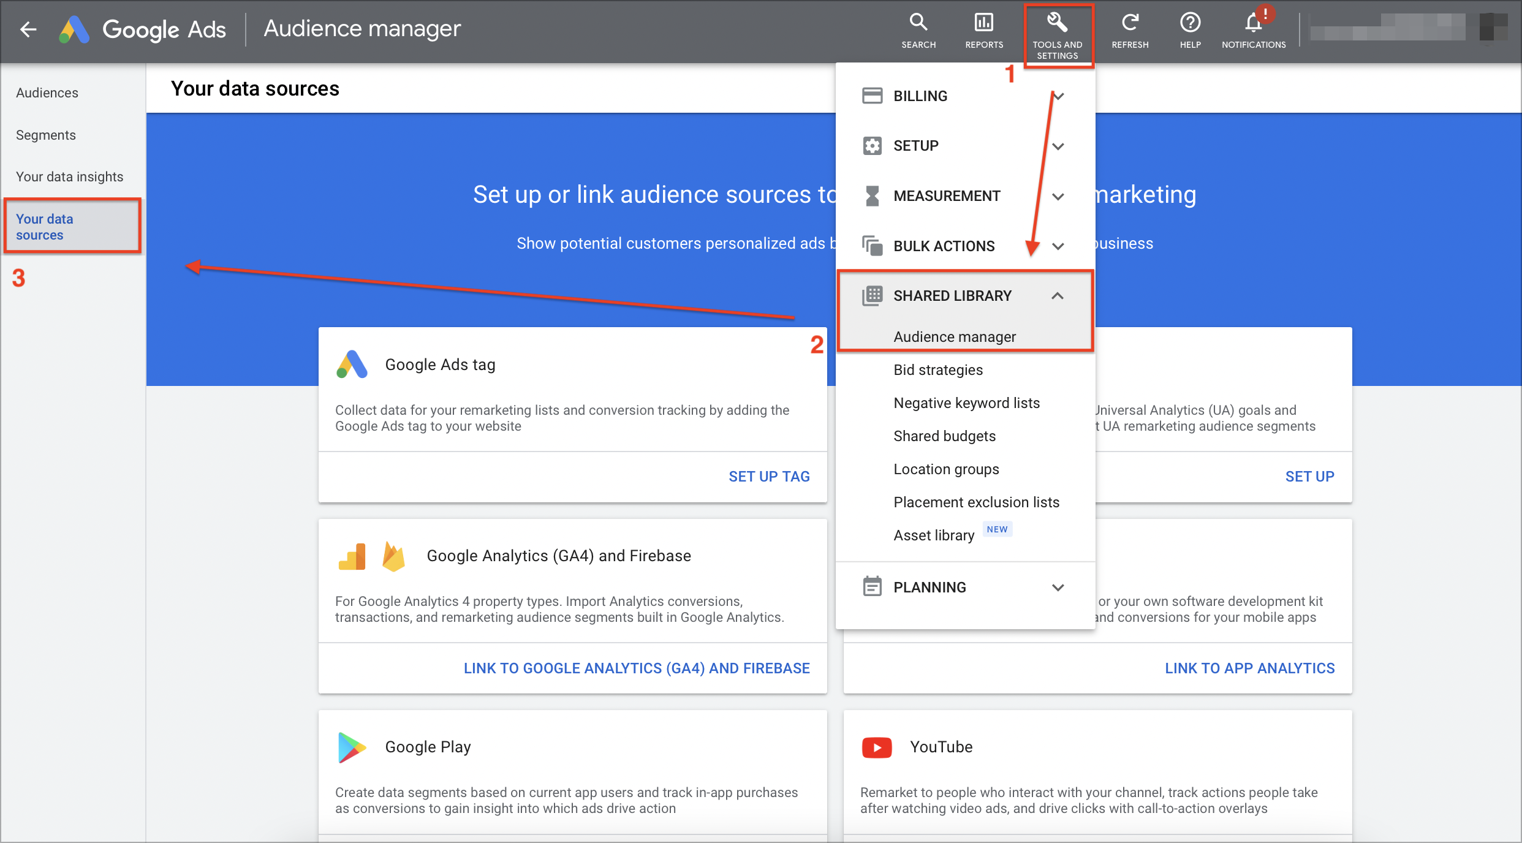
Task: Open the Reports icon
Action: pyautogui.click(x=984, y=23)
